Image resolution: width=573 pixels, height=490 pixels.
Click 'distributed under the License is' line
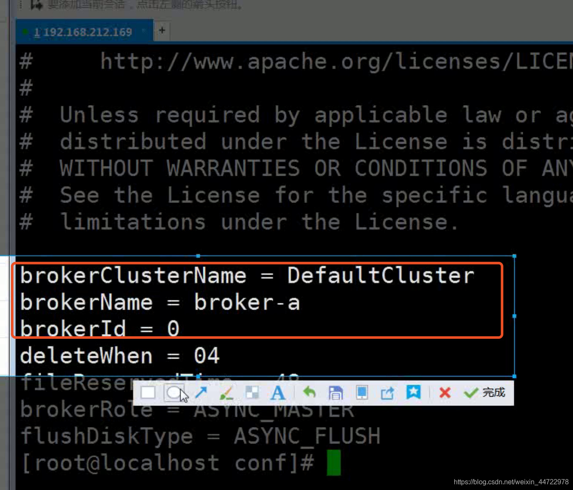coord(296,142)
